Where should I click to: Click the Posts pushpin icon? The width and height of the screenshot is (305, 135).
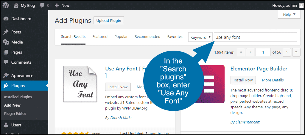[x=6, y=32]
